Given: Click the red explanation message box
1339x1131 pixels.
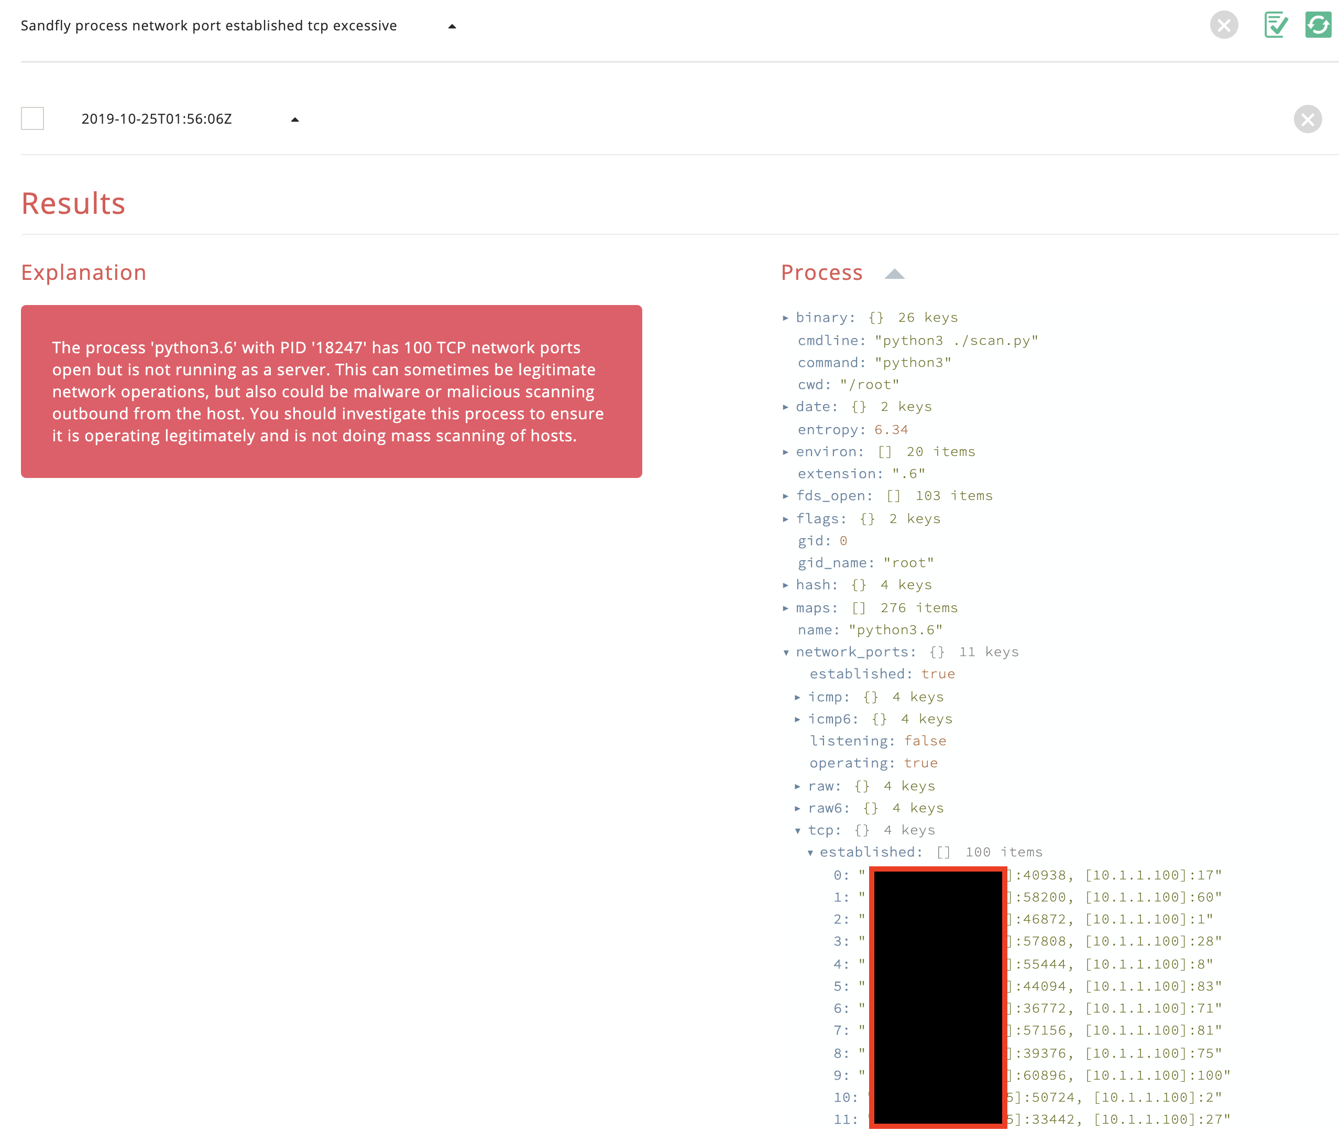Looking at the screenshot, I should tap(332, 391).
